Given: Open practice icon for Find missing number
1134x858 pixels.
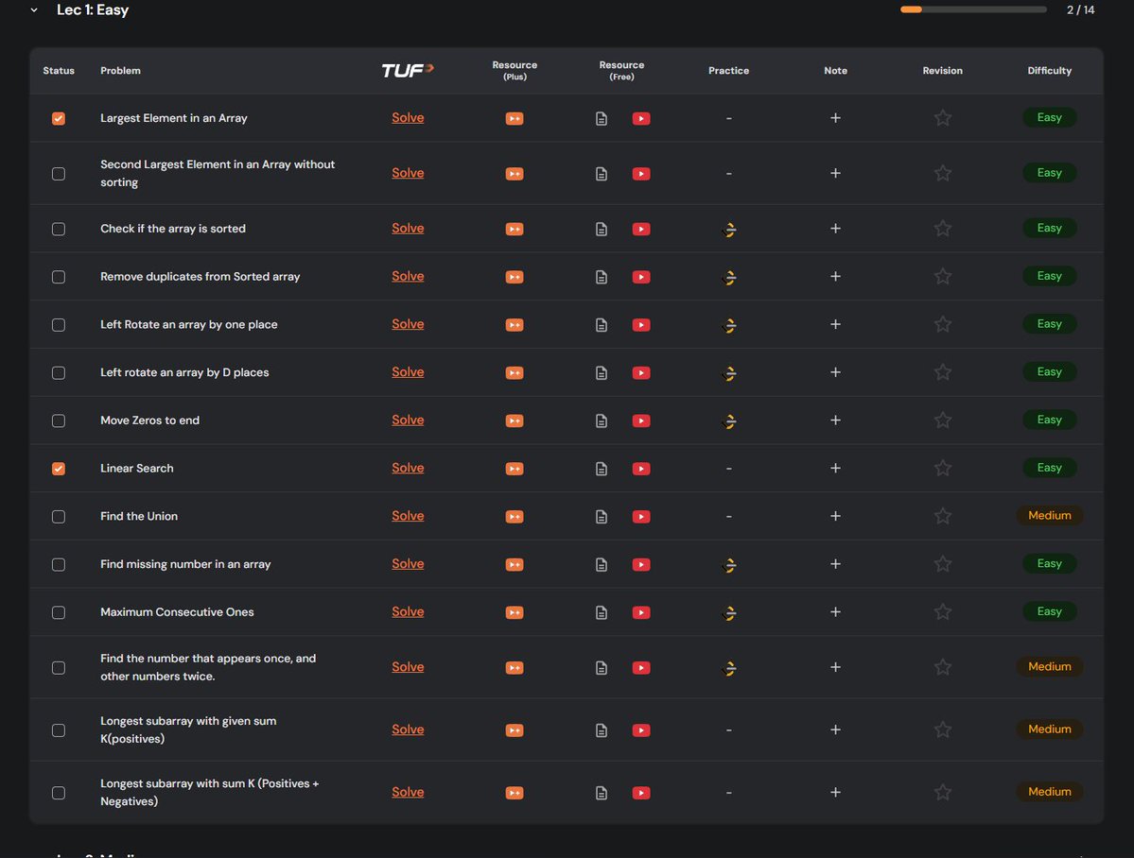Looking at the screenshot, I should [x=729, y=565].
